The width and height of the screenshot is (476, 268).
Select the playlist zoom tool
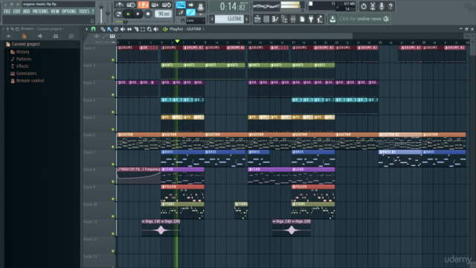point(149,29)
